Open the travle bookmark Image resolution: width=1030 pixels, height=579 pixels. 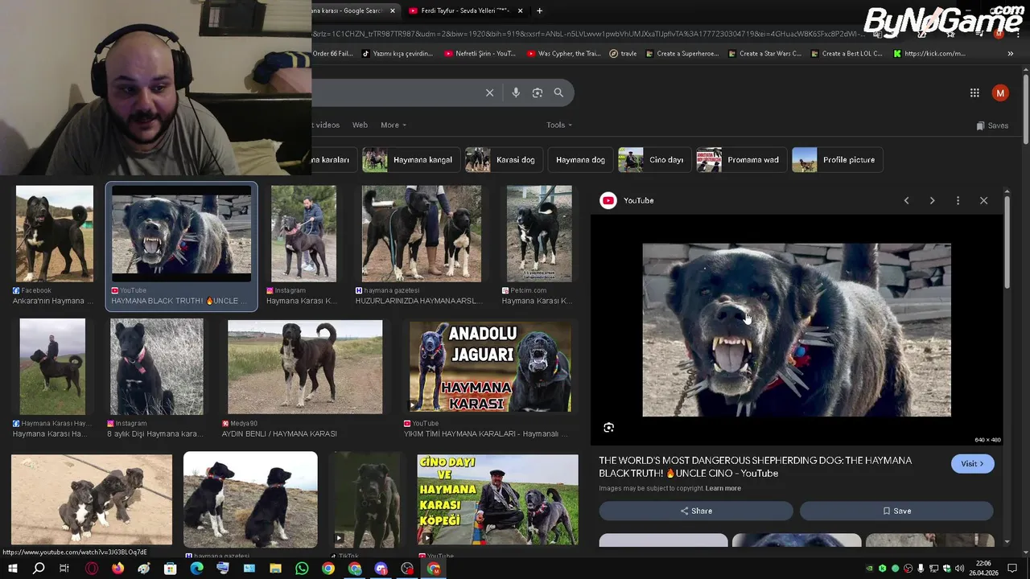click(624, 53)
